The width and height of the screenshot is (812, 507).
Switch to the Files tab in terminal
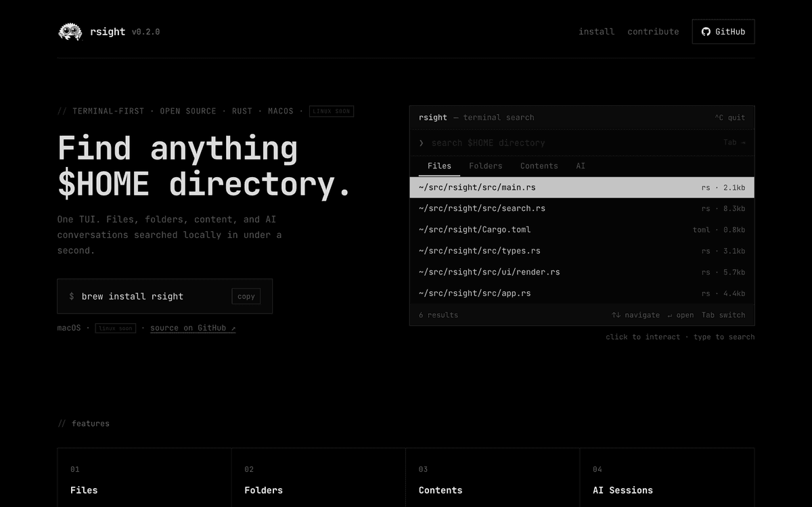pyautogui.click(x=439, y=166)
